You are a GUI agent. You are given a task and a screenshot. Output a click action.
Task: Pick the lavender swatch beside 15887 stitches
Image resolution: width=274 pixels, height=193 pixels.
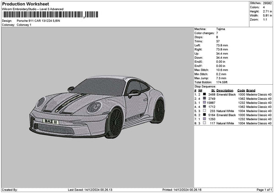coord(205,102)
